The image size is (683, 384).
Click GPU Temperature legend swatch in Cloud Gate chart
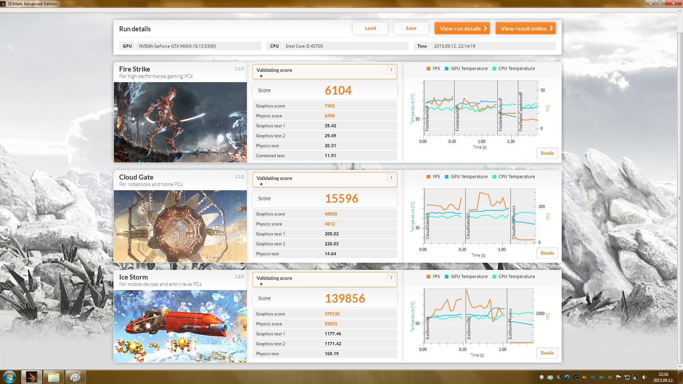pyautogui.click(x=446, y=177)
